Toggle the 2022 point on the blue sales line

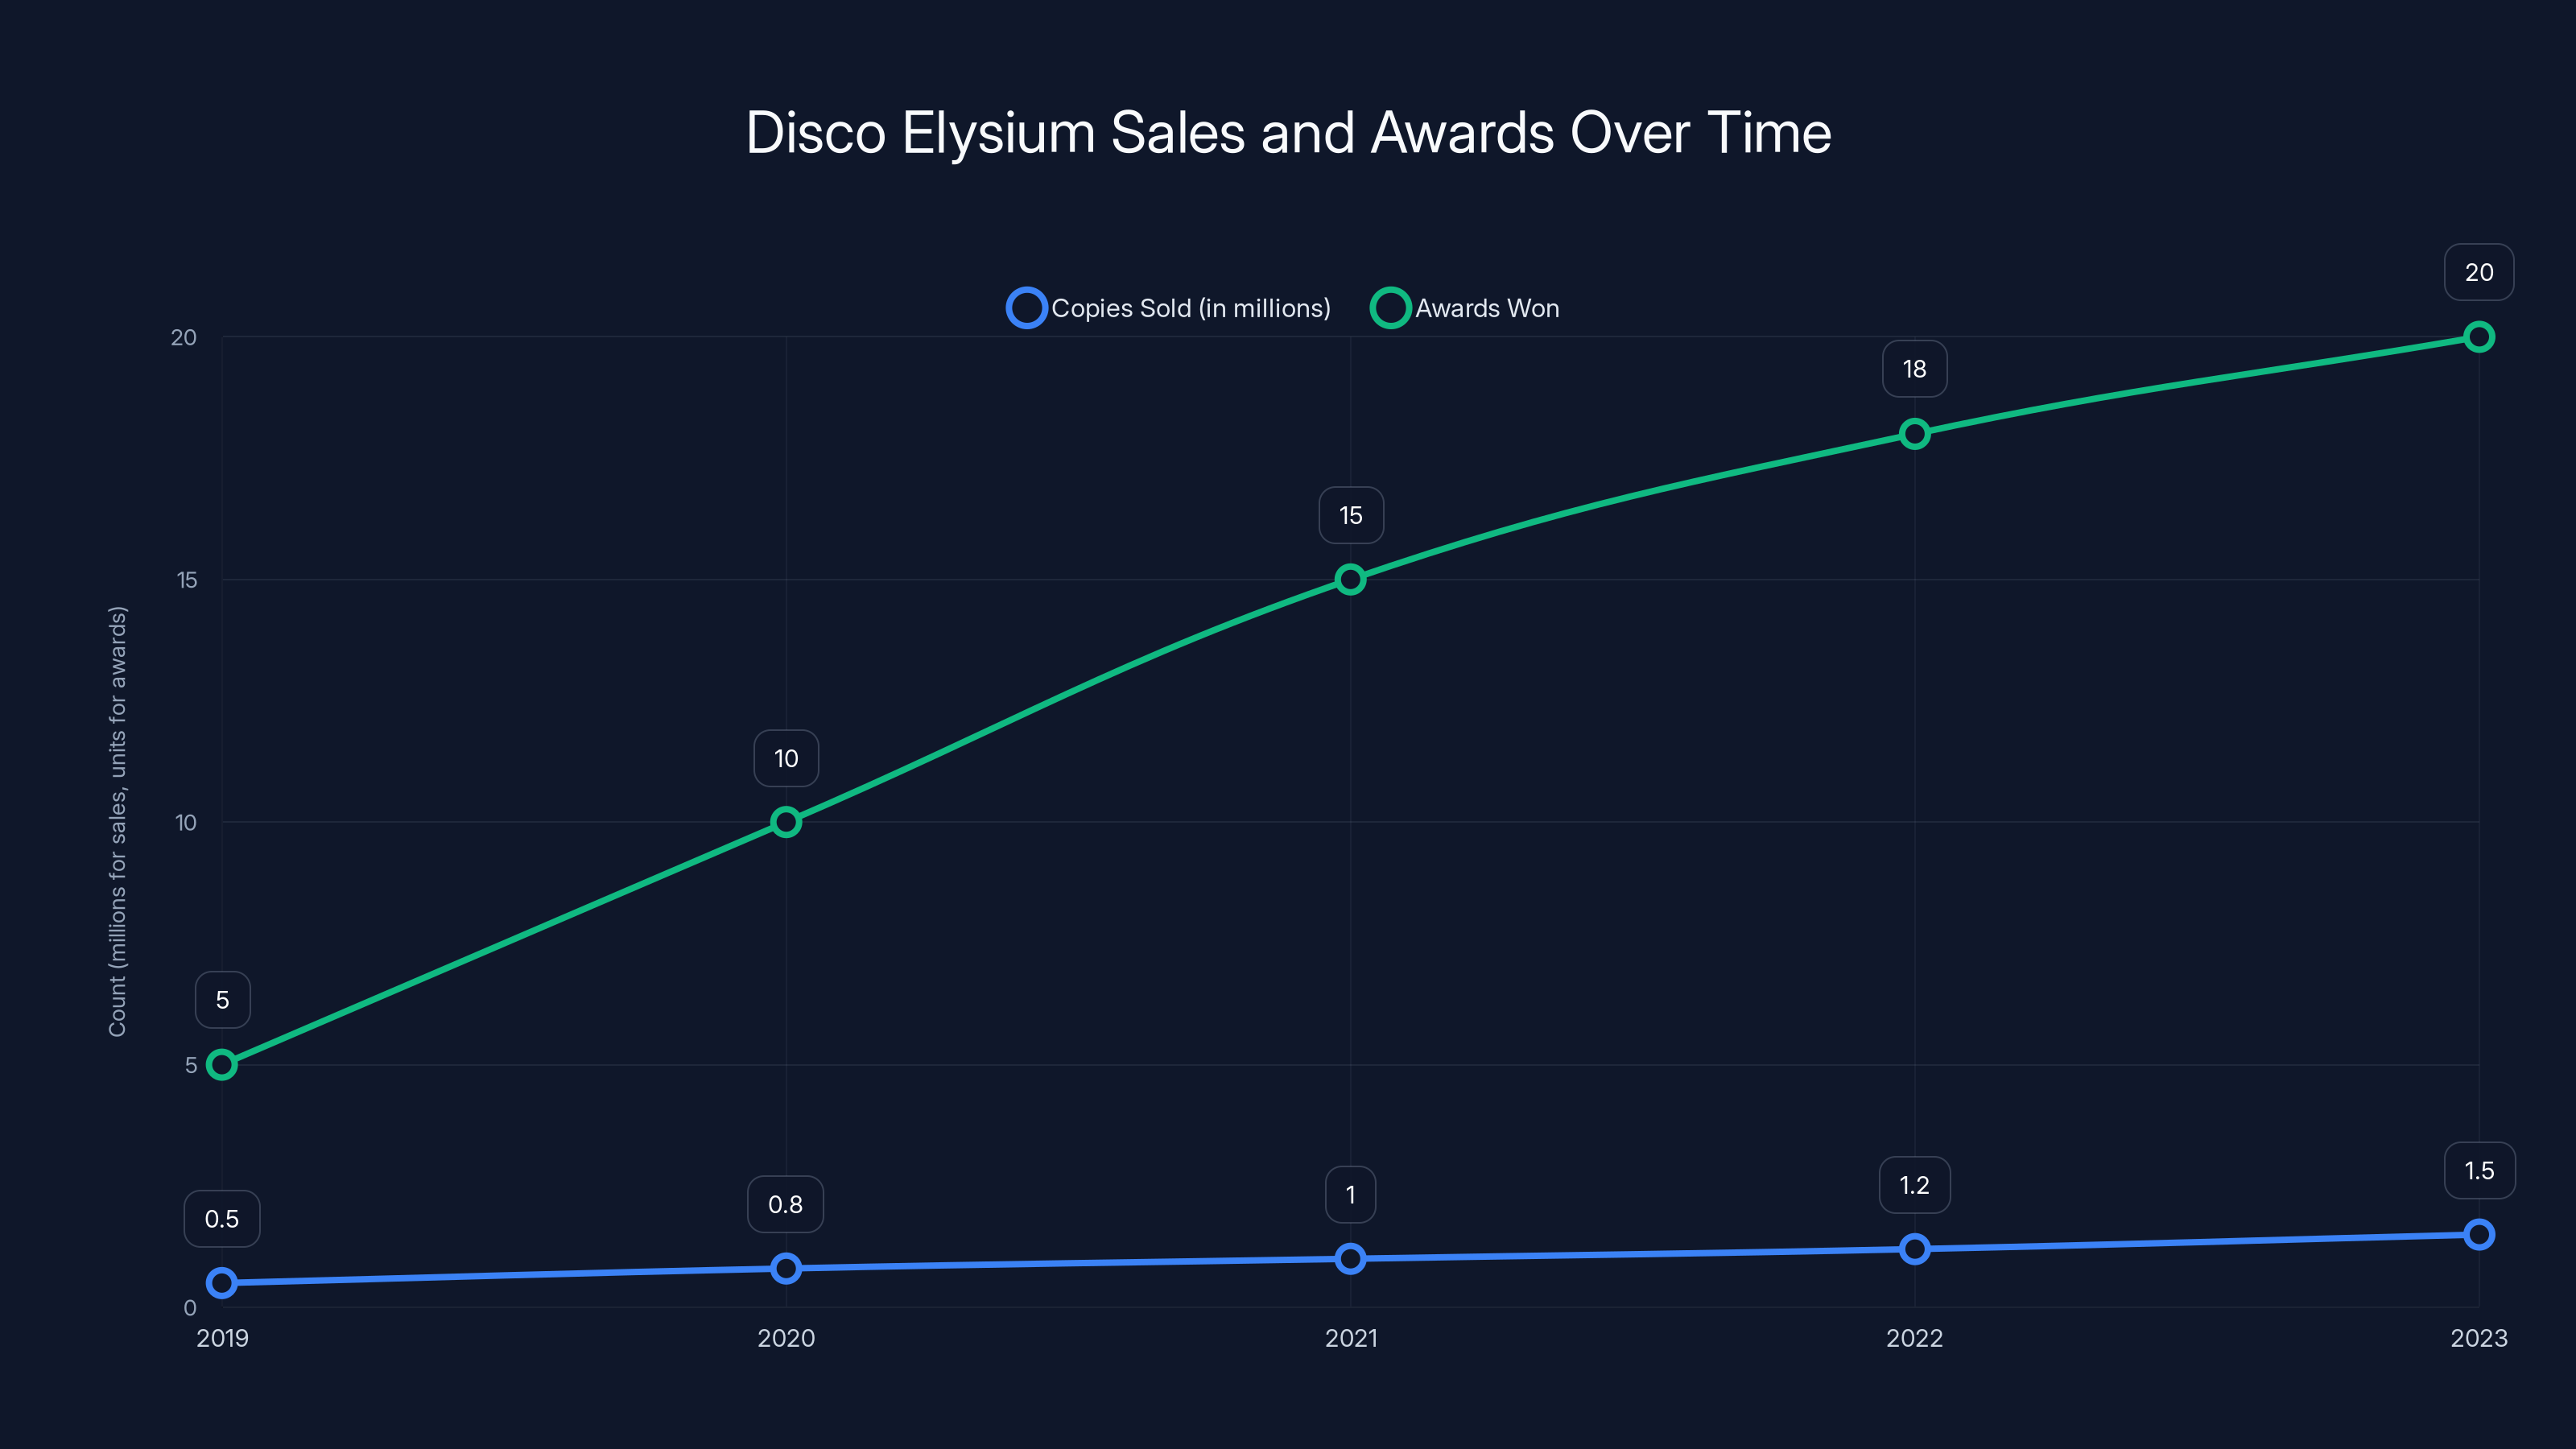[x=1914, y=1249]
